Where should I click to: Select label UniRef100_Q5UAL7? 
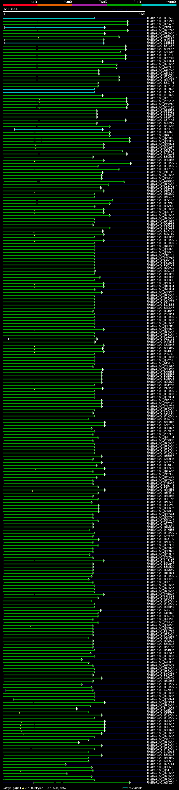pos(161,283)
